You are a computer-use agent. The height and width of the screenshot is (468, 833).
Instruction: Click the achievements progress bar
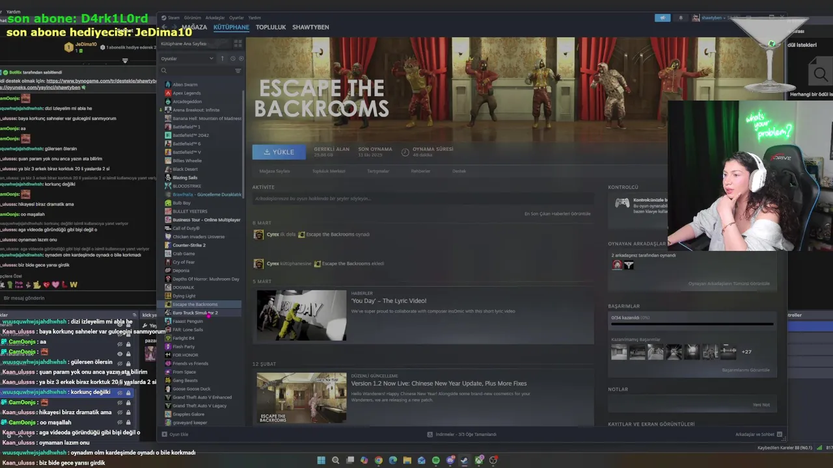[x=692, y=324]
